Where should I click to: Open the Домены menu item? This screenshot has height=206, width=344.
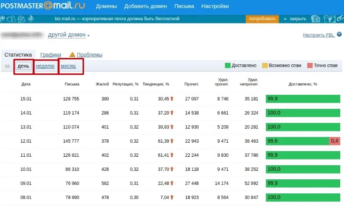tap(106, 7)
